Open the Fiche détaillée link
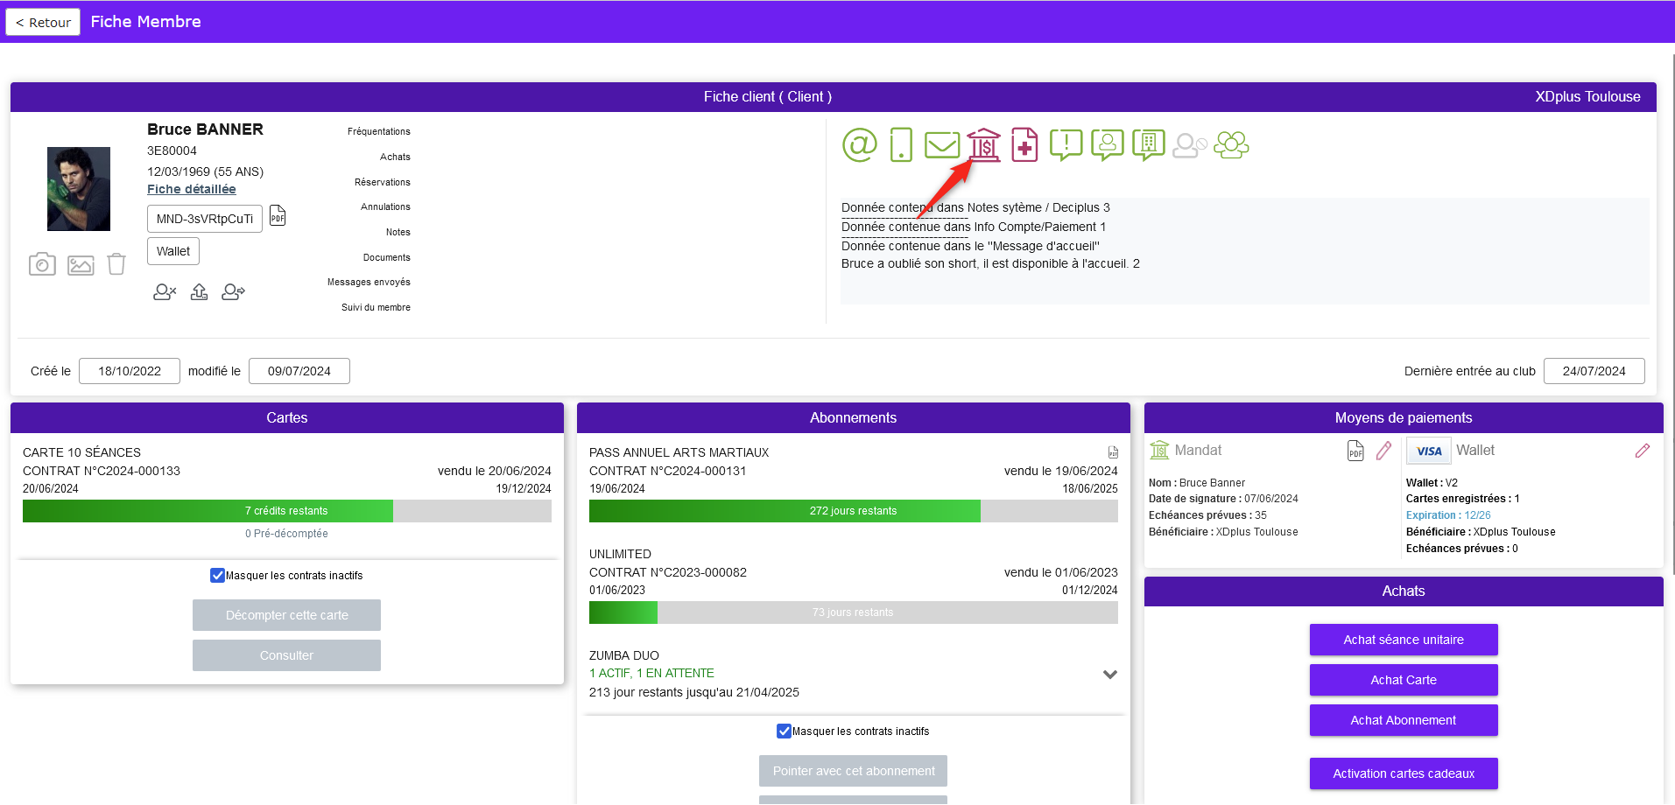This screenshot has height=805, width=1675. [x=191, y=189]
